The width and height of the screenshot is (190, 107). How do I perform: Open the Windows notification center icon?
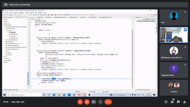(154, 95)
